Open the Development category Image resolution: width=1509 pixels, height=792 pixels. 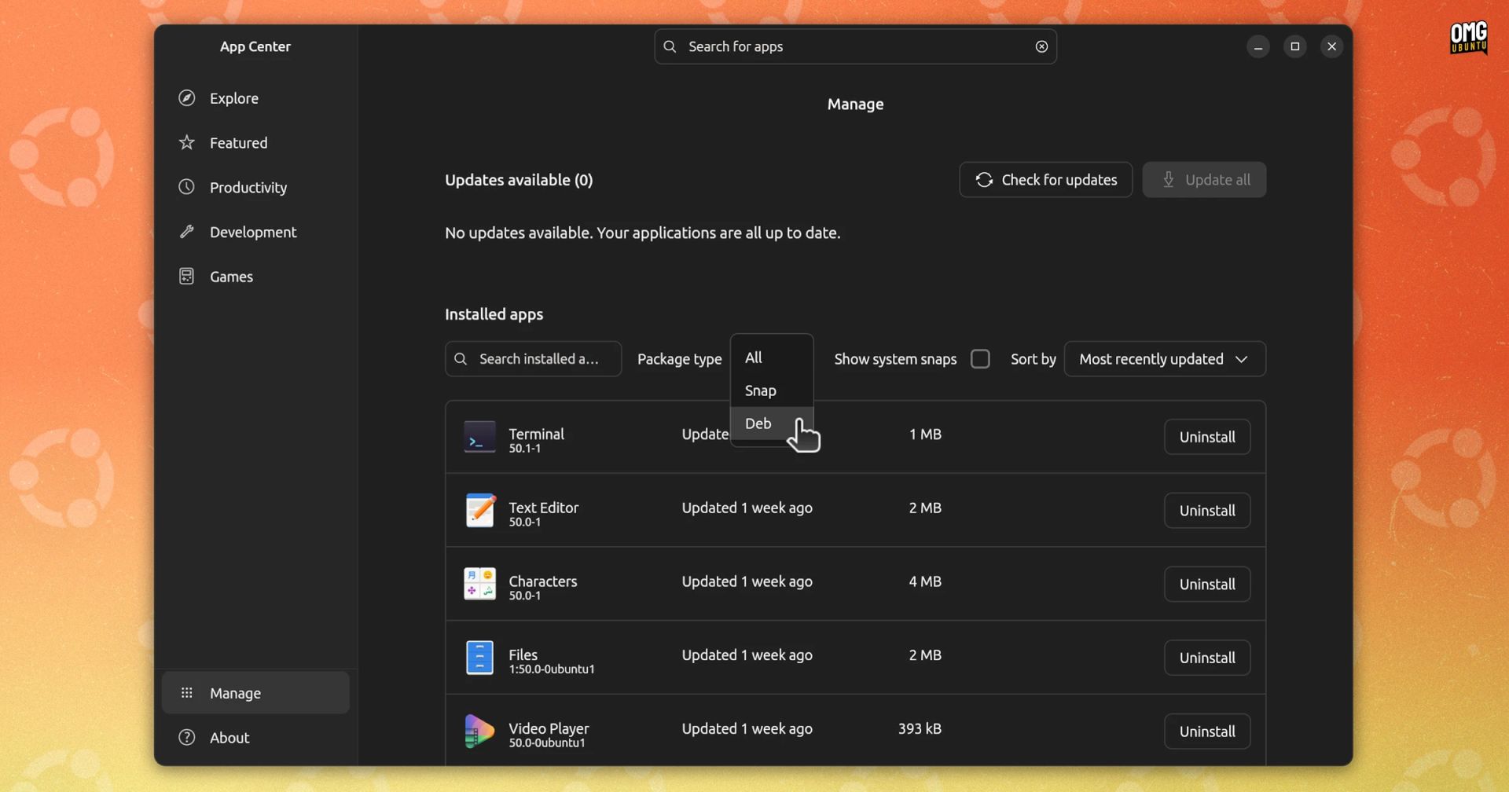coord(252,233)
